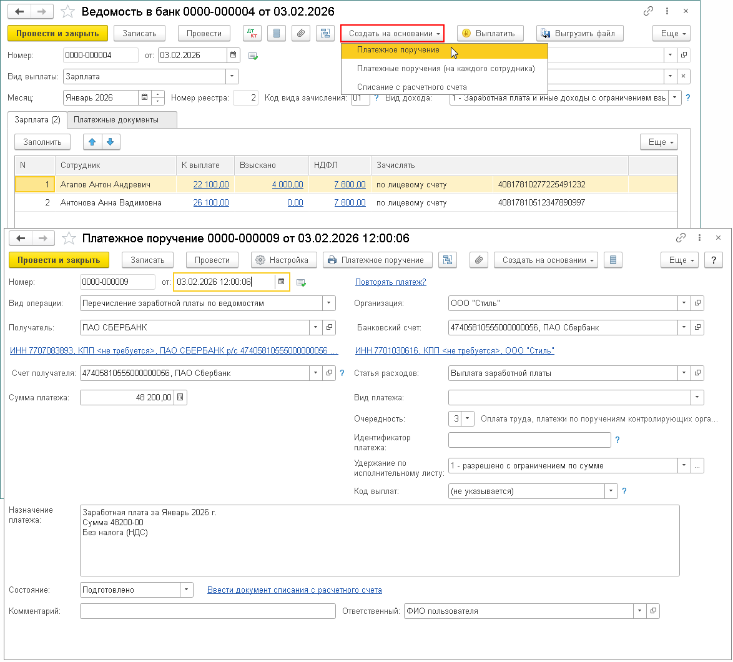Expand the Состояние dropdown
Screen dimensions: 733x662
(187, 590)
